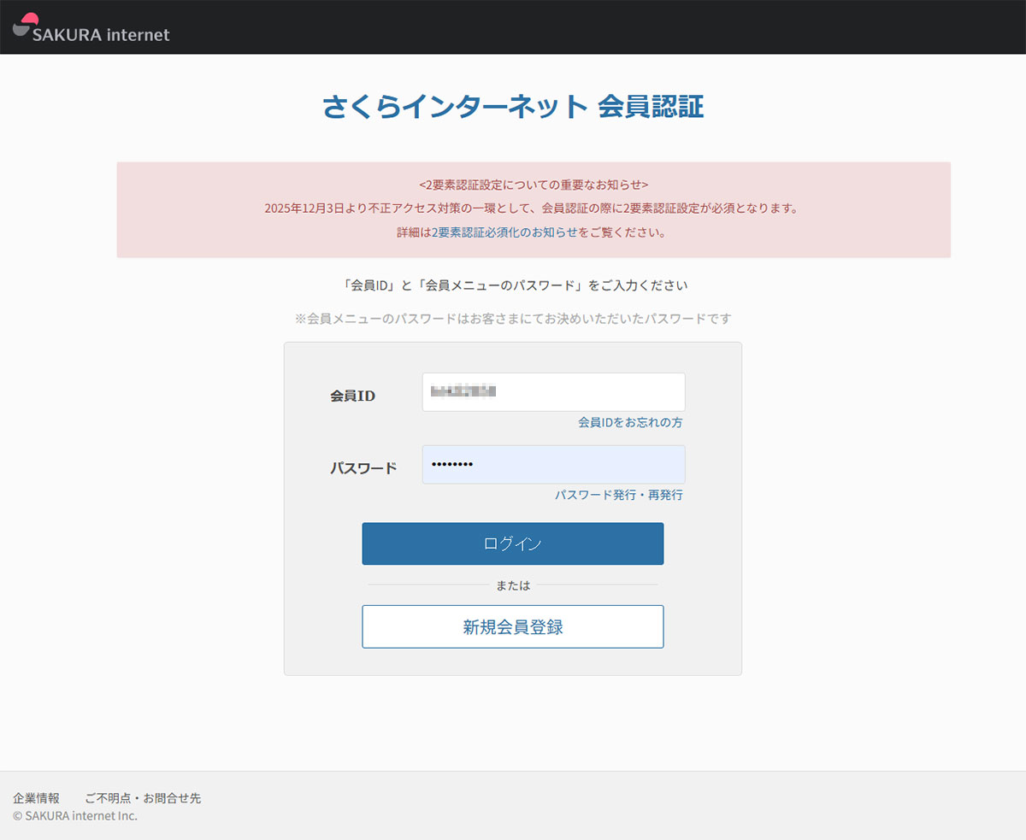Click the 2要素認証設定についての重要なお知らせ notice title
The width and height of the screenshot is (1026, 840).
[x=534, y=184]
